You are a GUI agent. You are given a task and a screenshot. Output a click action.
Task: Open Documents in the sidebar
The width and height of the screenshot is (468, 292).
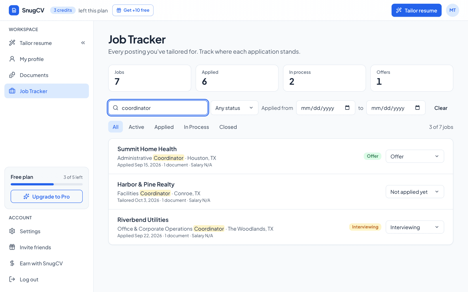coord(47,75)
